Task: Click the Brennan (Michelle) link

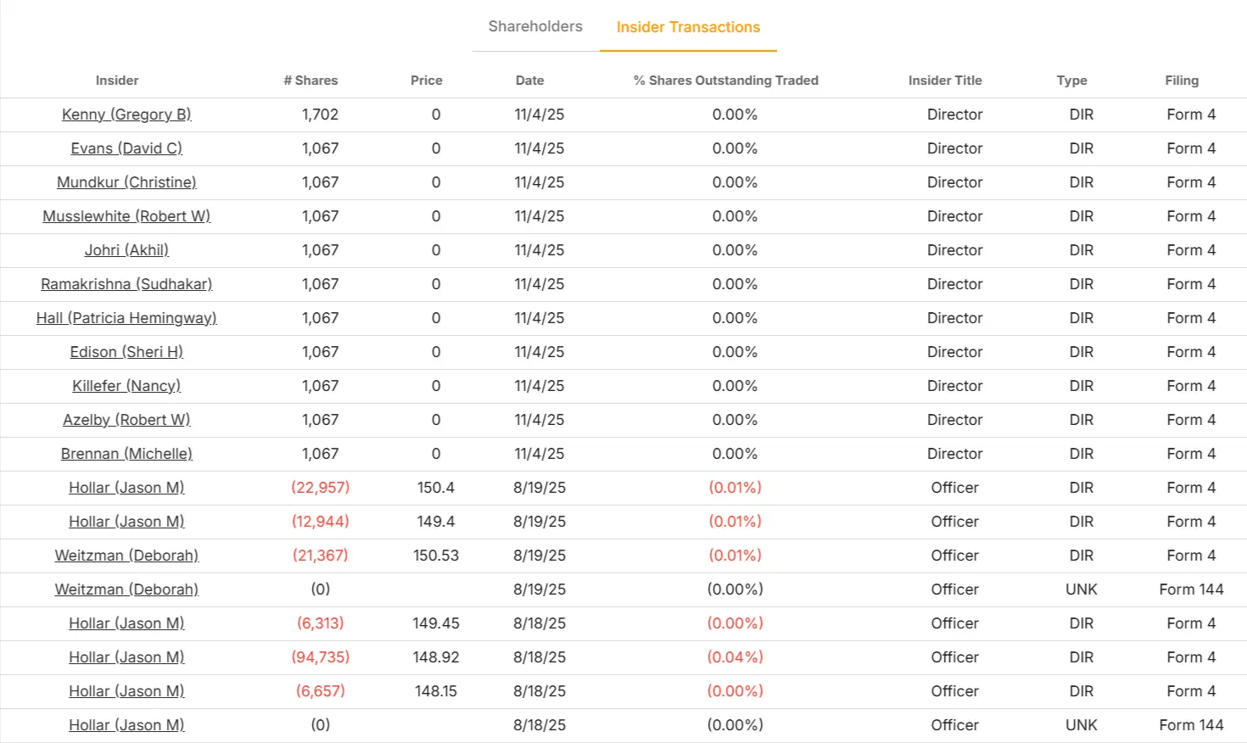Action: pos(126,454)
